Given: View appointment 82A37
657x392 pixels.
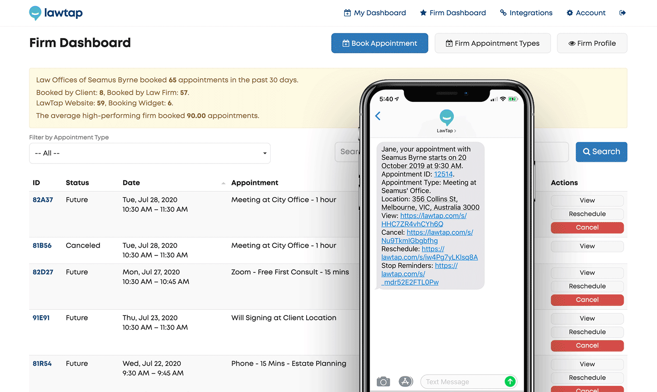Looking at the screenshot, I should 587,201.
